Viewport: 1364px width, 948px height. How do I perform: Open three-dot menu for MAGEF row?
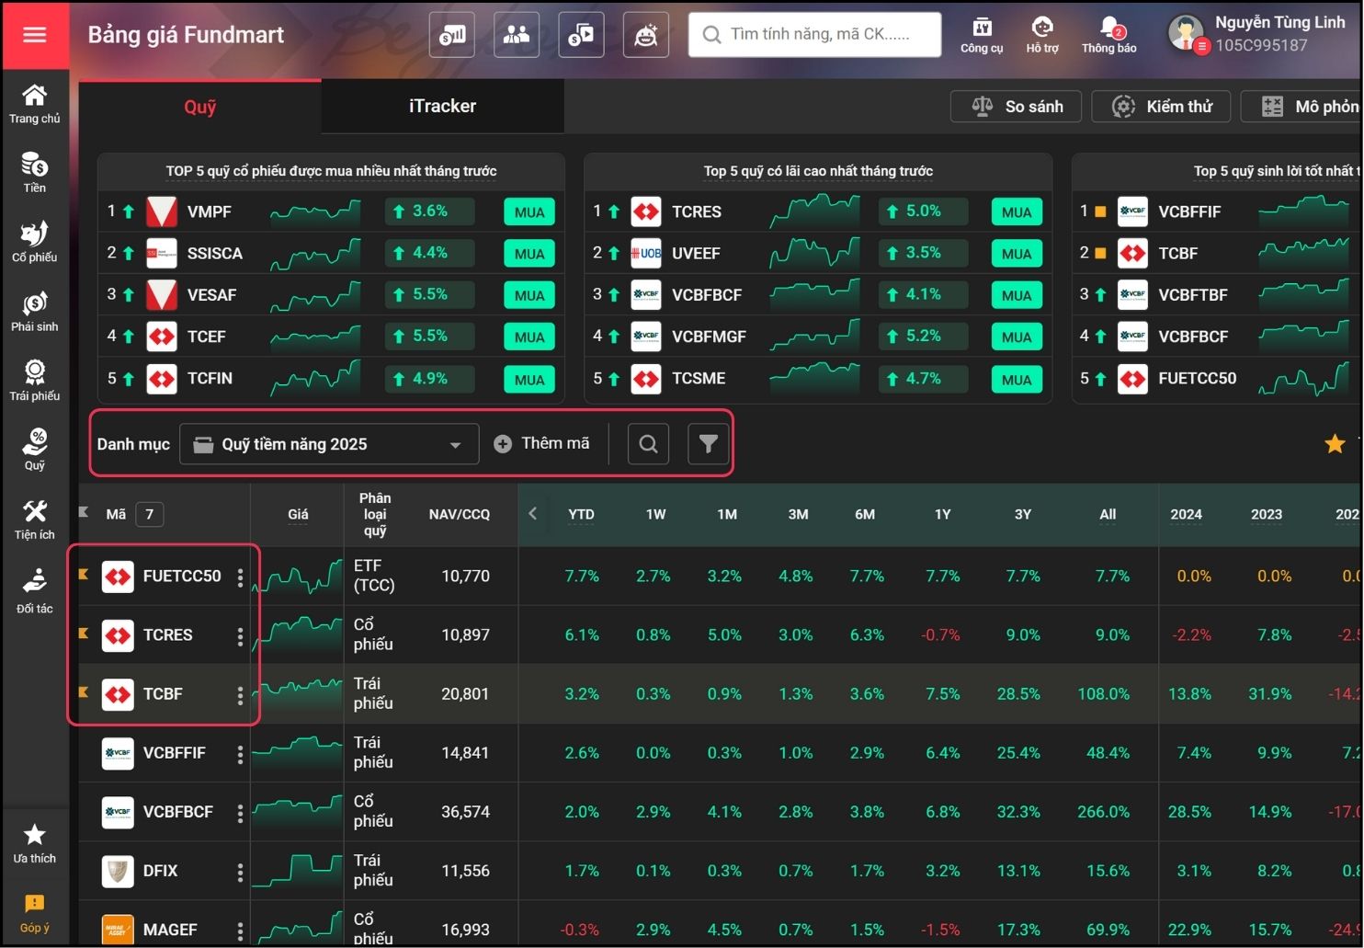coord(240,930)
